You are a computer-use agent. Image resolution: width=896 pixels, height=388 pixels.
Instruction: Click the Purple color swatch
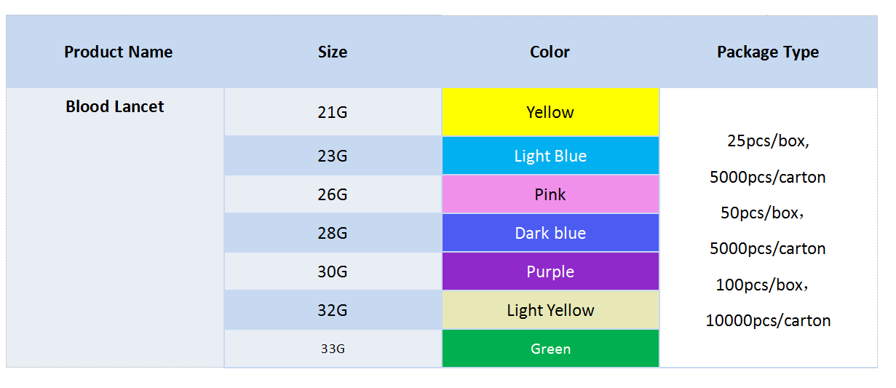[x=550, y=272]
